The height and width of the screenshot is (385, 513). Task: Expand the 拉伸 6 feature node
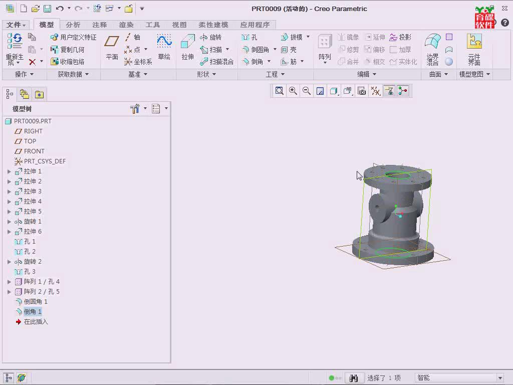coord(9,232)
